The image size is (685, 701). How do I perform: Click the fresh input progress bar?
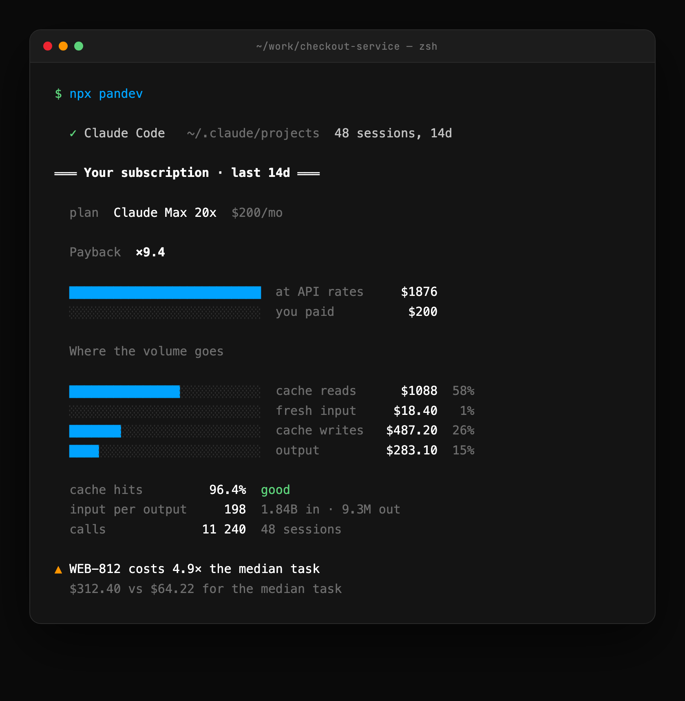click(165, 412)
